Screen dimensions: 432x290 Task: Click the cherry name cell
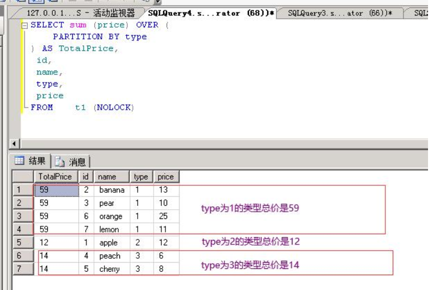click(x=111, y=269)
